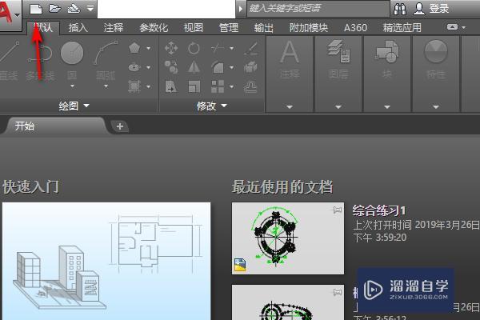Select the Offset tool icon

[250, 87]
